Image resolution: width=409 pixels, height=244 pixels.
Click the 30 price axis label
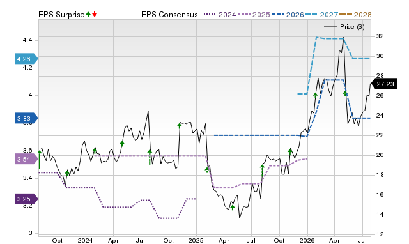coord(380,56)
